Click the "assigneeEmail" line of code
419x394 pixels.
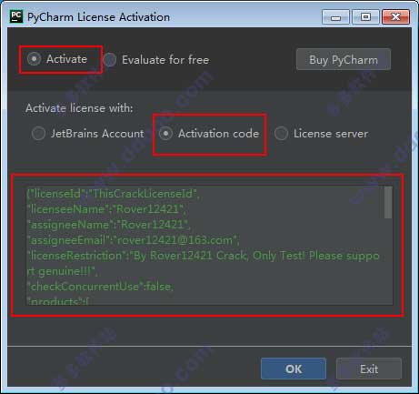click(133, 240)
